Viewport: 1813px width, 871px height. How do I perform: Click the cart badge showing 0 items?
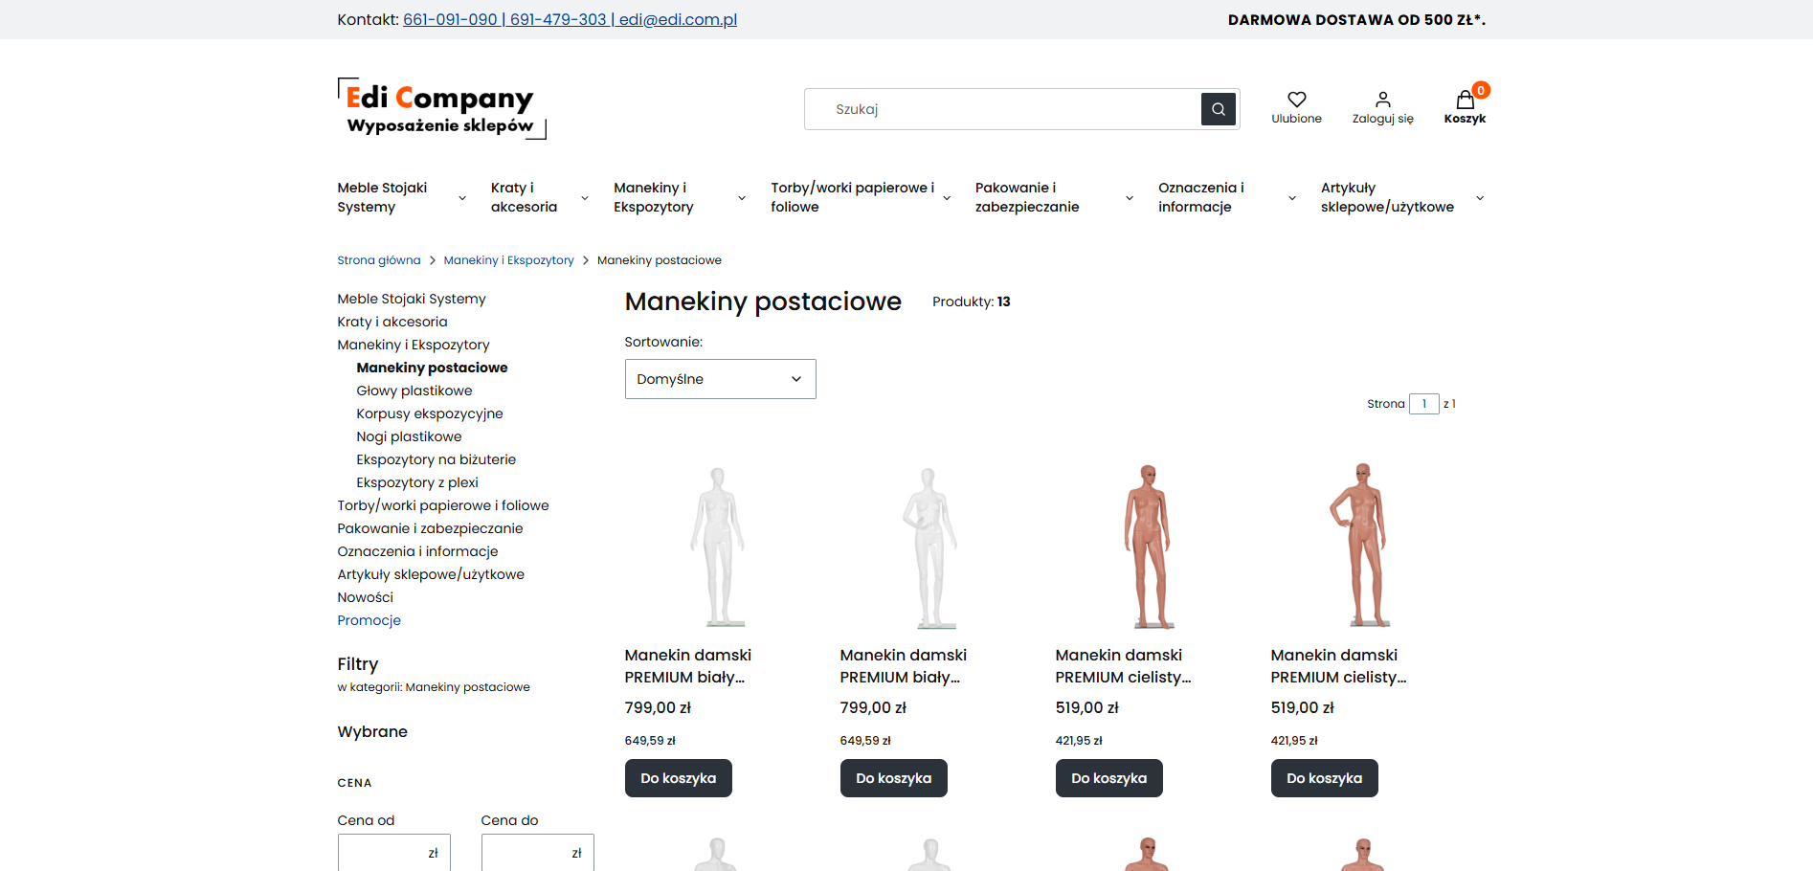point(1480,90)
